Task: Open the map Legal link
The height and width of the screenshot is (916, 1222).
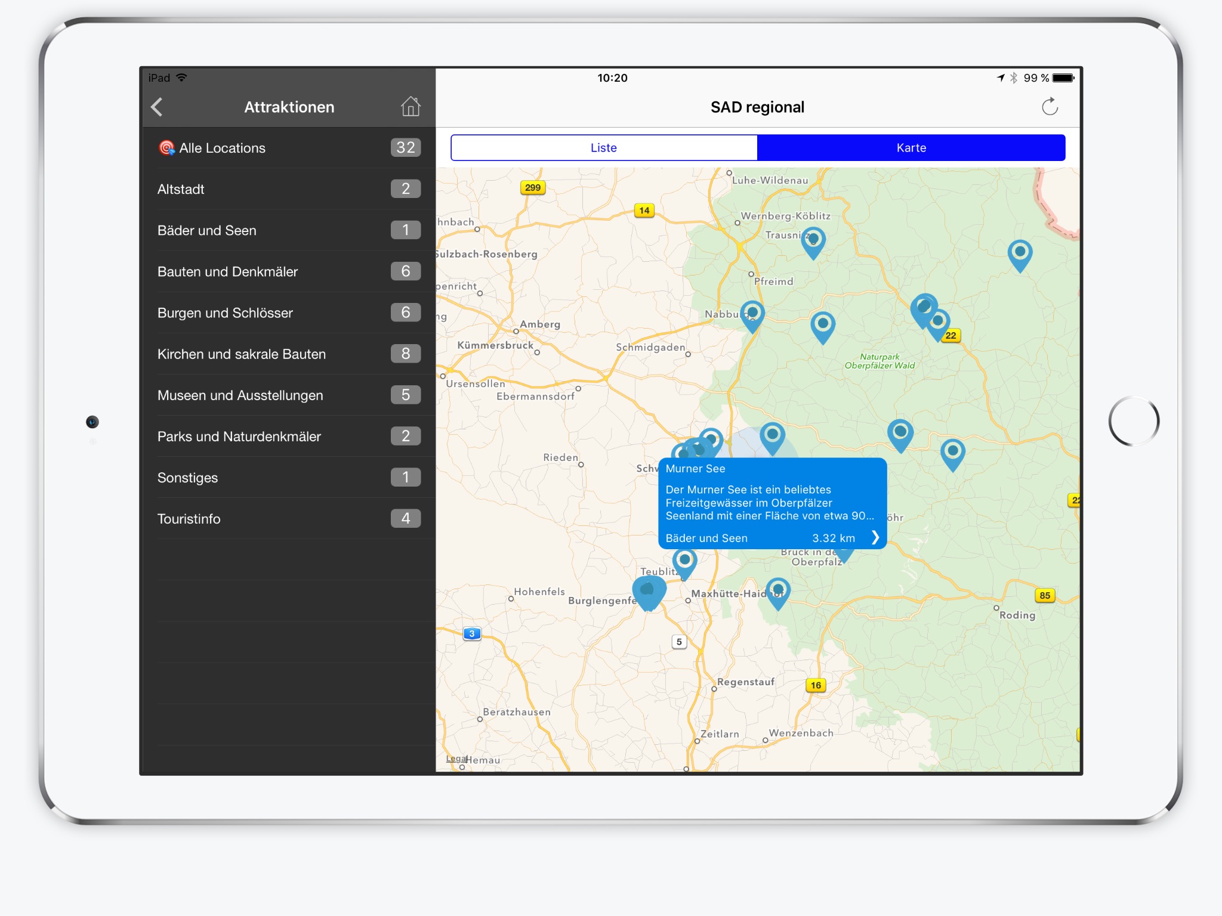Action: pos(456,759)
